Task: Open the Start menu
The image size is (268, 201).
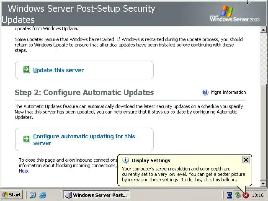Action: [x=12, y=195]
